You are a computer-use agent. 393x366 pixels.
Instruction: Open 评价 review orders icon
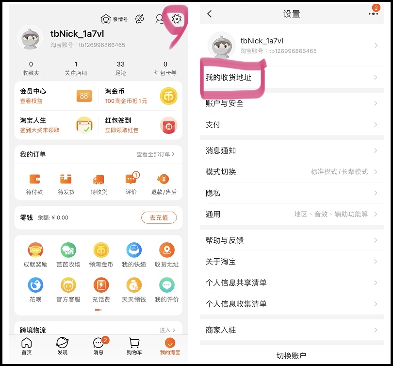click(131, 184)
